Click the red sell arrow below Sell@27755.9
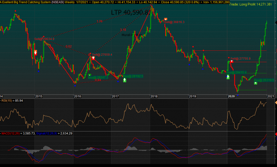The image size is (277, 167). coord(232,61)
